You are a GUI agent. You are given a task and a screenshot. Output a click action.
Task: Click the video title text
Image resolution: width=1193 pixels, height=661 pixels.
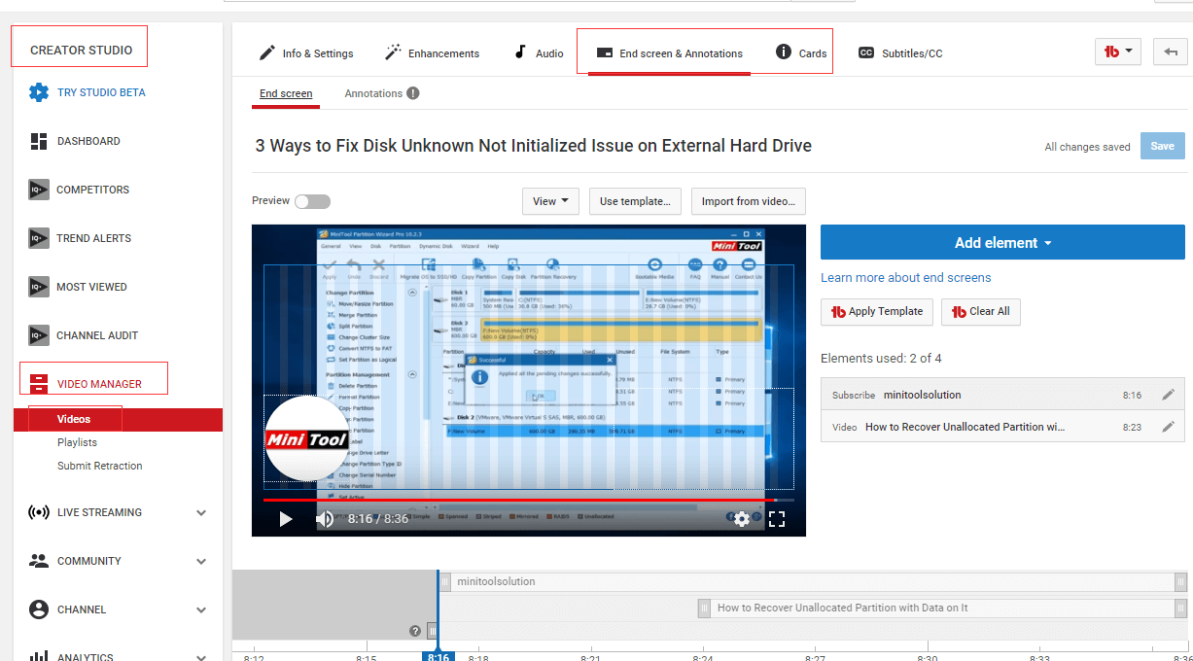point(534,146)
